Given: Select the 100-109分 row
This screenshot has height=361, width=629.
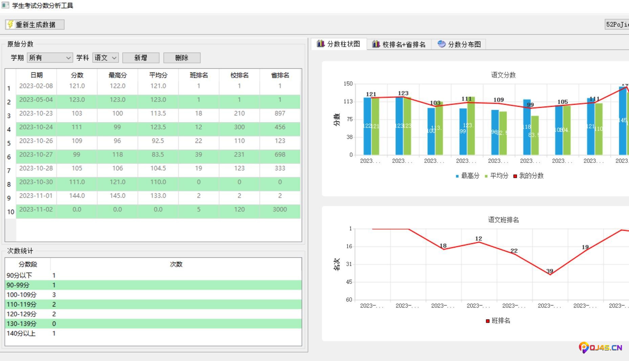Looking at the screenshot, I should tap(153, 295).
